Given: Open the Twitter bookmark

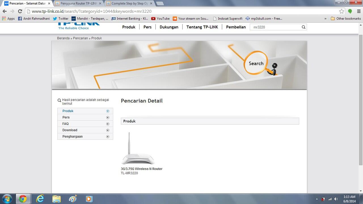Looking at the screenshot, I should (x=61, y=18).
